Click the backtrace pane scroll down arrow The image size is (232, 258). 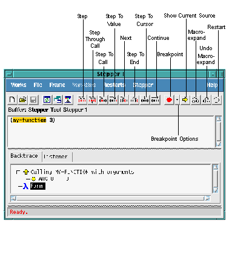click(216, 190)
